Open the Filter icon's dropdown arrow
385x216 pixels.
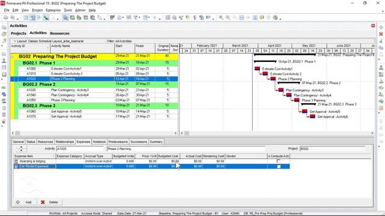pyautogui.click(x=140, y=17)
